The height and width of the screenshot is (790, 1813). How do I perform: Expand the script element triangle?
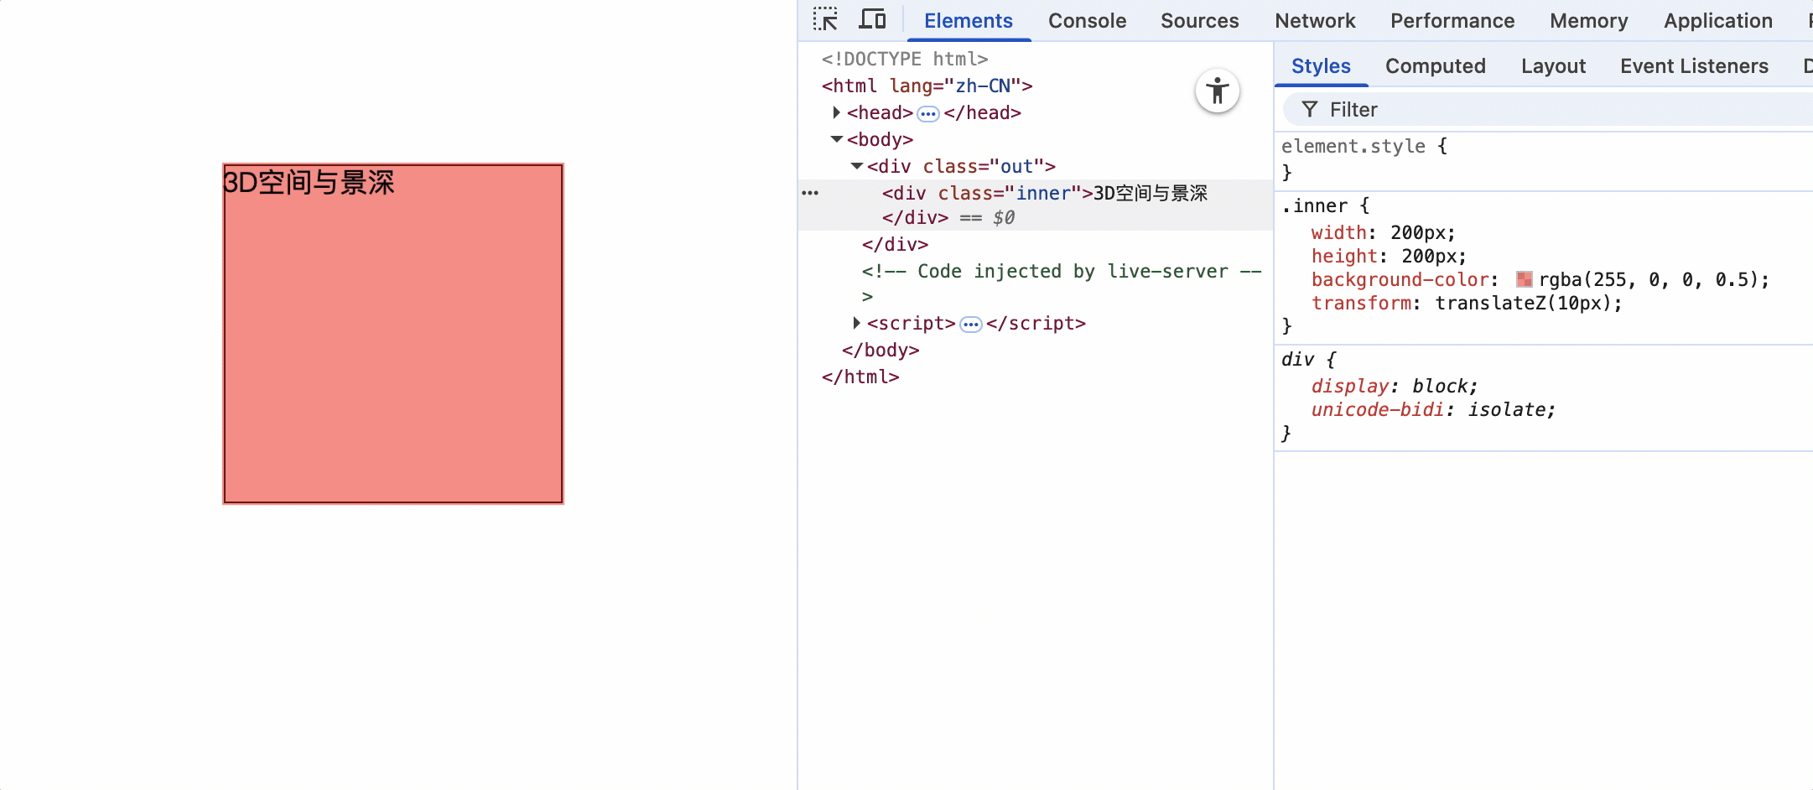click(856, 323)
